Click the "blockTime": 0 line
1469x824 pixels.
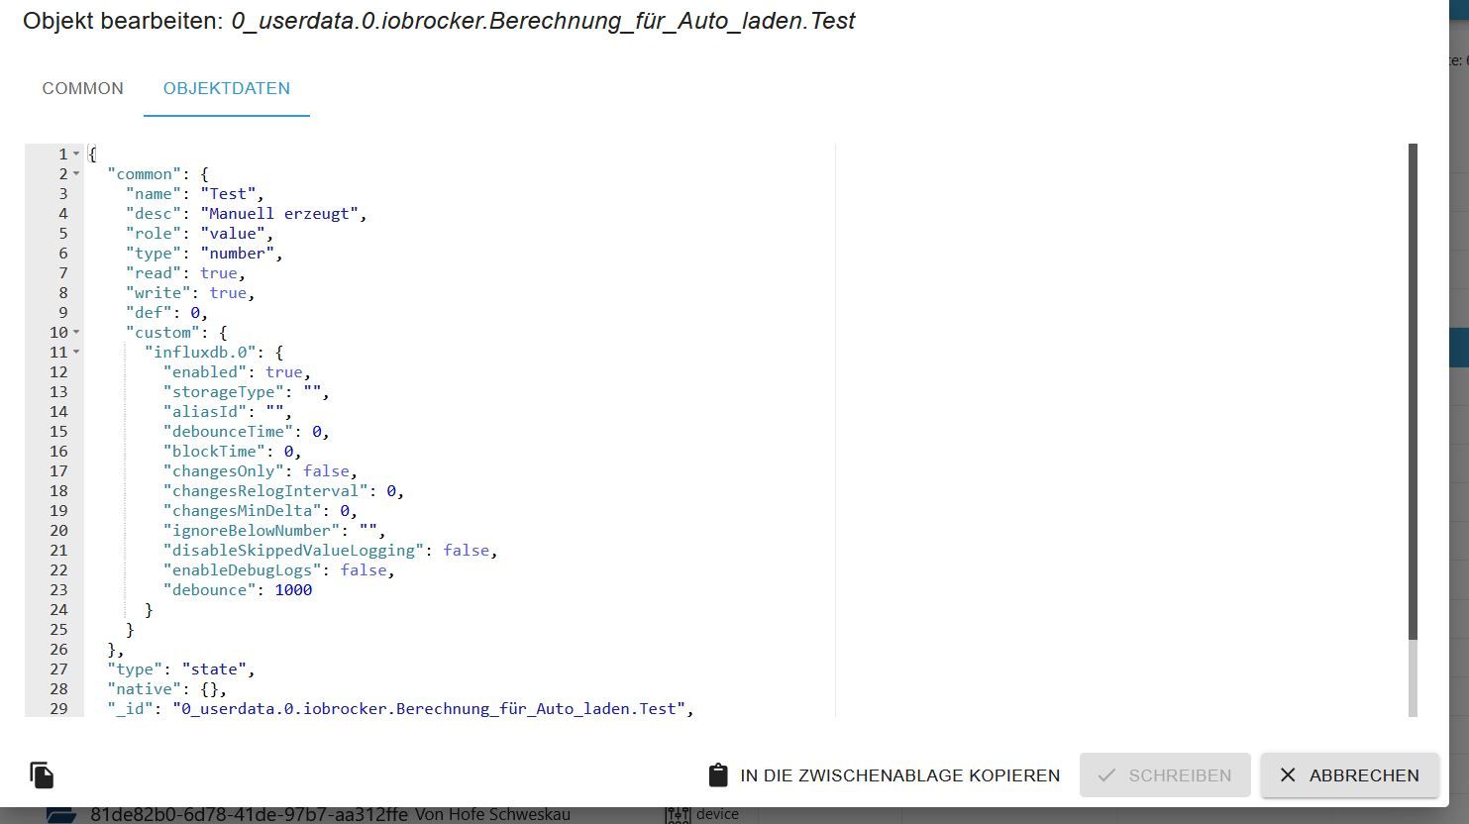pos(232,452)
